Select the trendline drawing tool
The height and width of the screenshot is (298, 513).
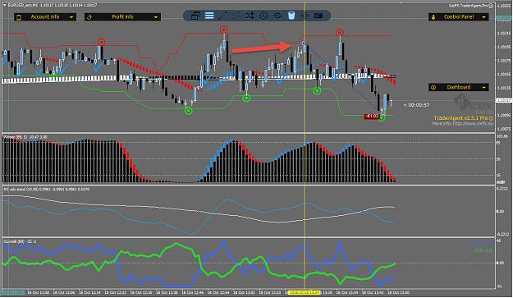coord(222,16)
